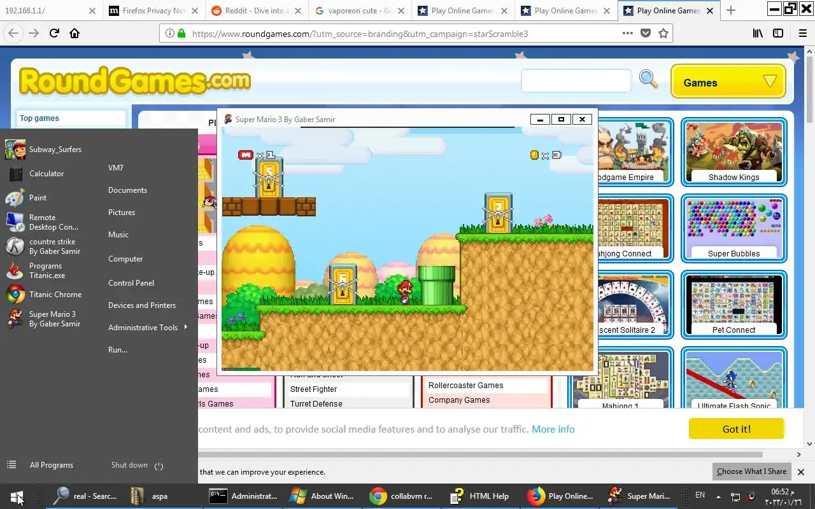
Task: Open Super Bubbles game thumbnail
Action: pos(734,228)
